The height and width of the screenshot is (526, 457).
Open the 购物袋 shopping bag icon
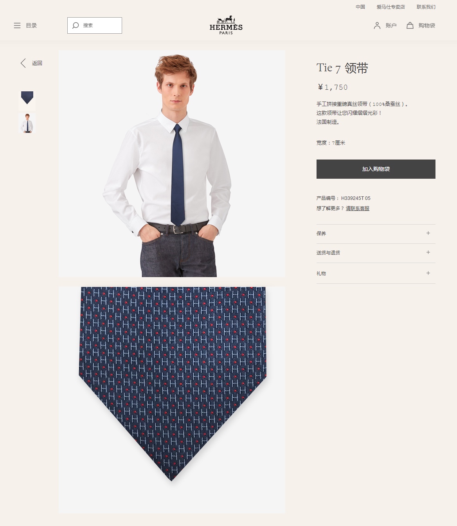410,25
